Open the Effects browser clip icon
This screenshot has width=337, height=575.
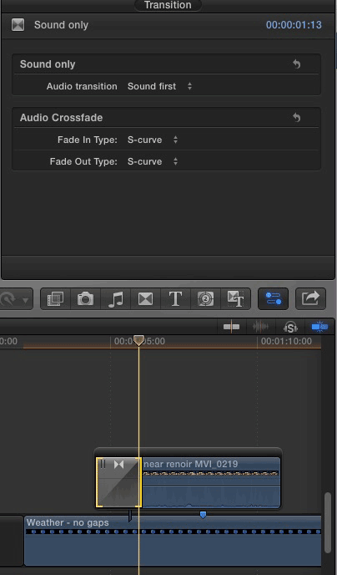click(55, 299)
